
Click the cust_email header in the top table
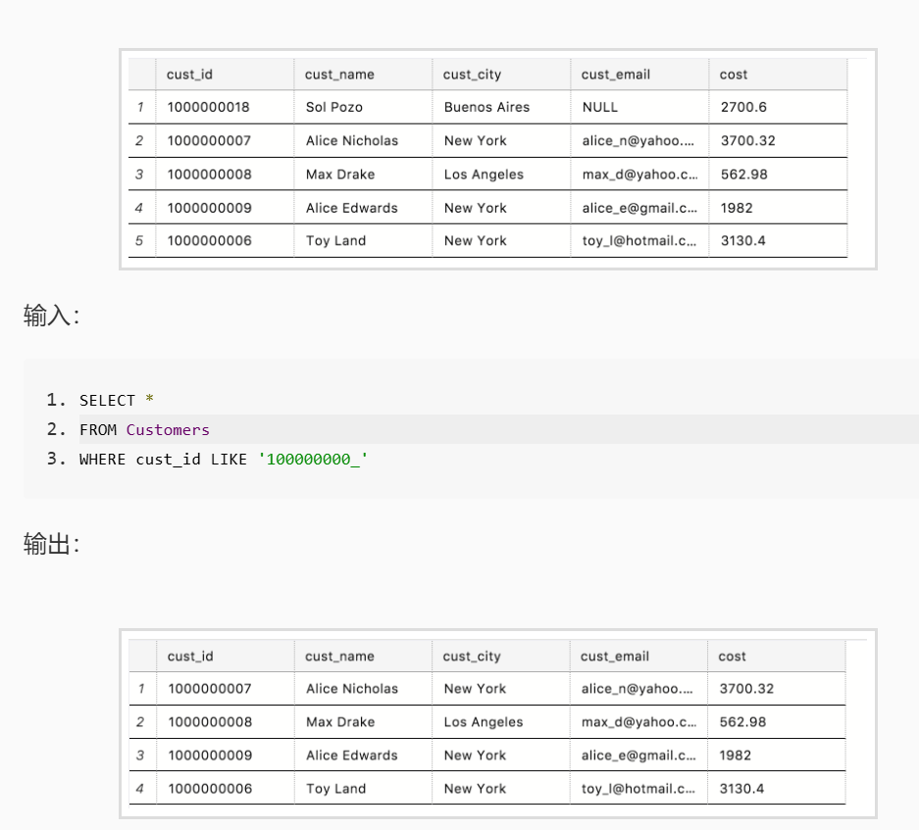640,74
